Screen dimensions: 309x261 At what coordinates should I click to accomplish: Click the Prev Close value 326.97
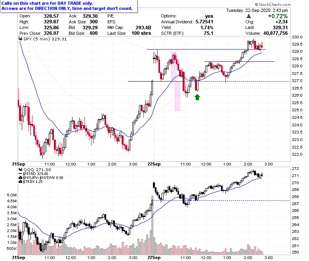(x=51, y=33)
